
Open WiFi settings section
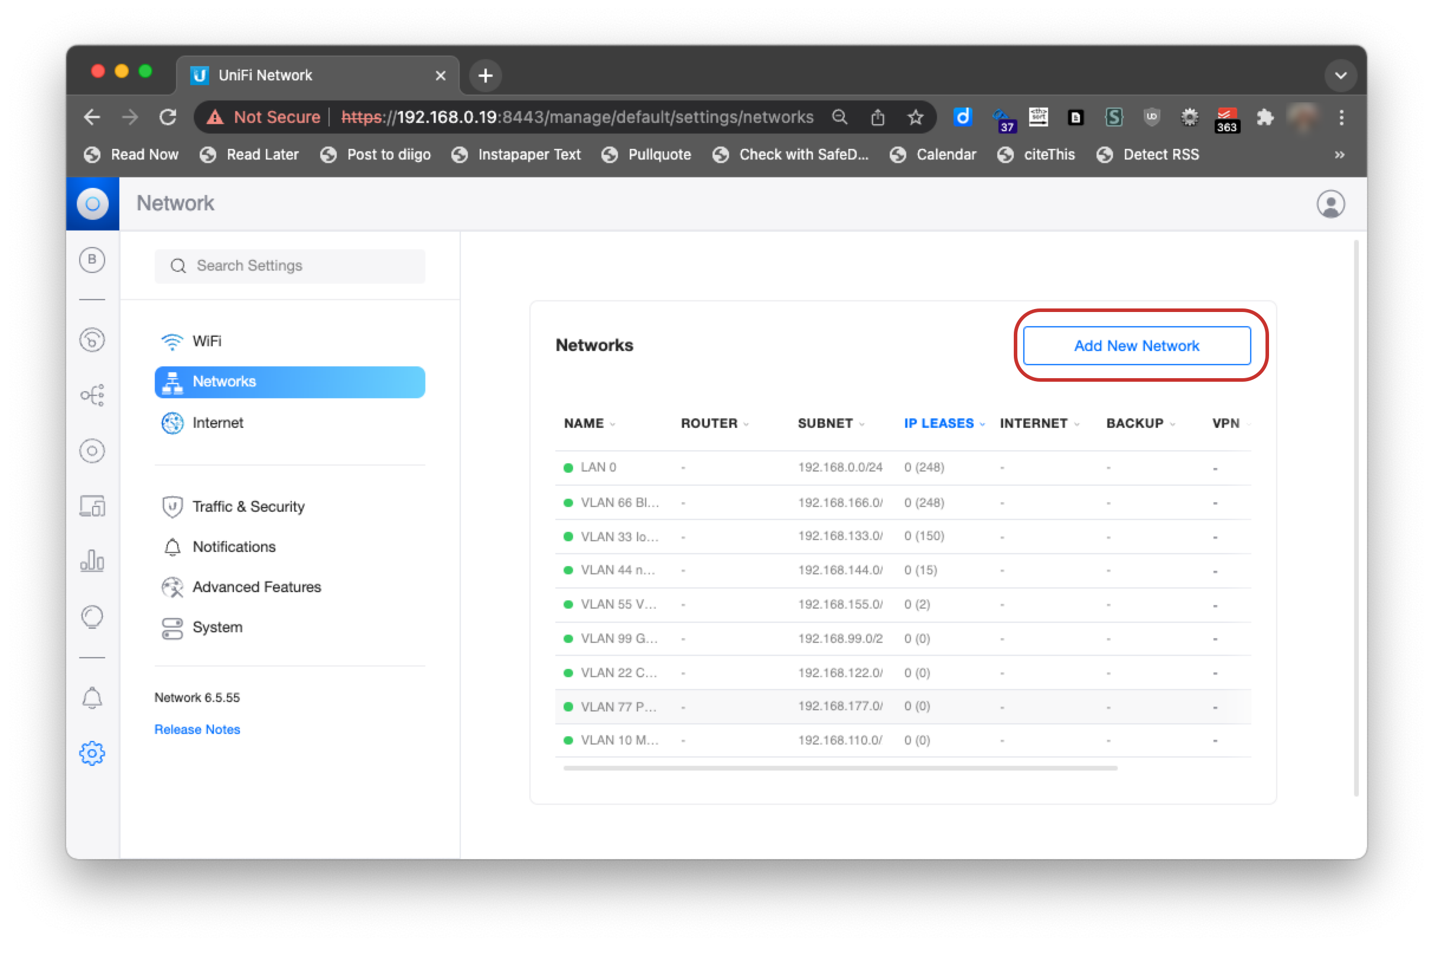[289, 341]
